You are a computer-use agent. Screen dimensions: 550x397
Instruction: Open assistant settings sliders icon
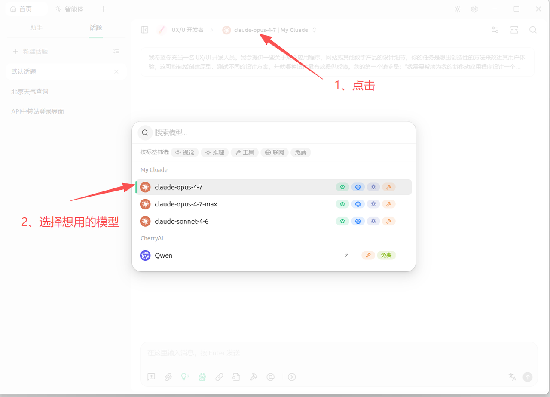495,30
